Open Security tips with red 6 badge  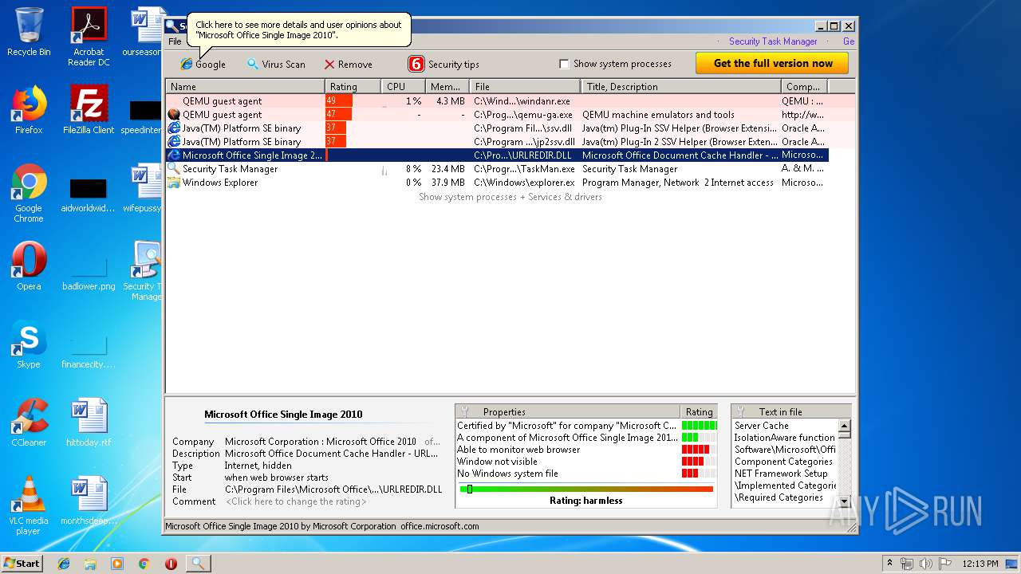(443, 64)
